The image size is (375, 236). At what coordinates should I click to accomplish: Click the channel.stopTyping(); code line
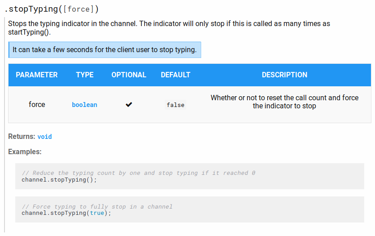click(x=59, y=180)
